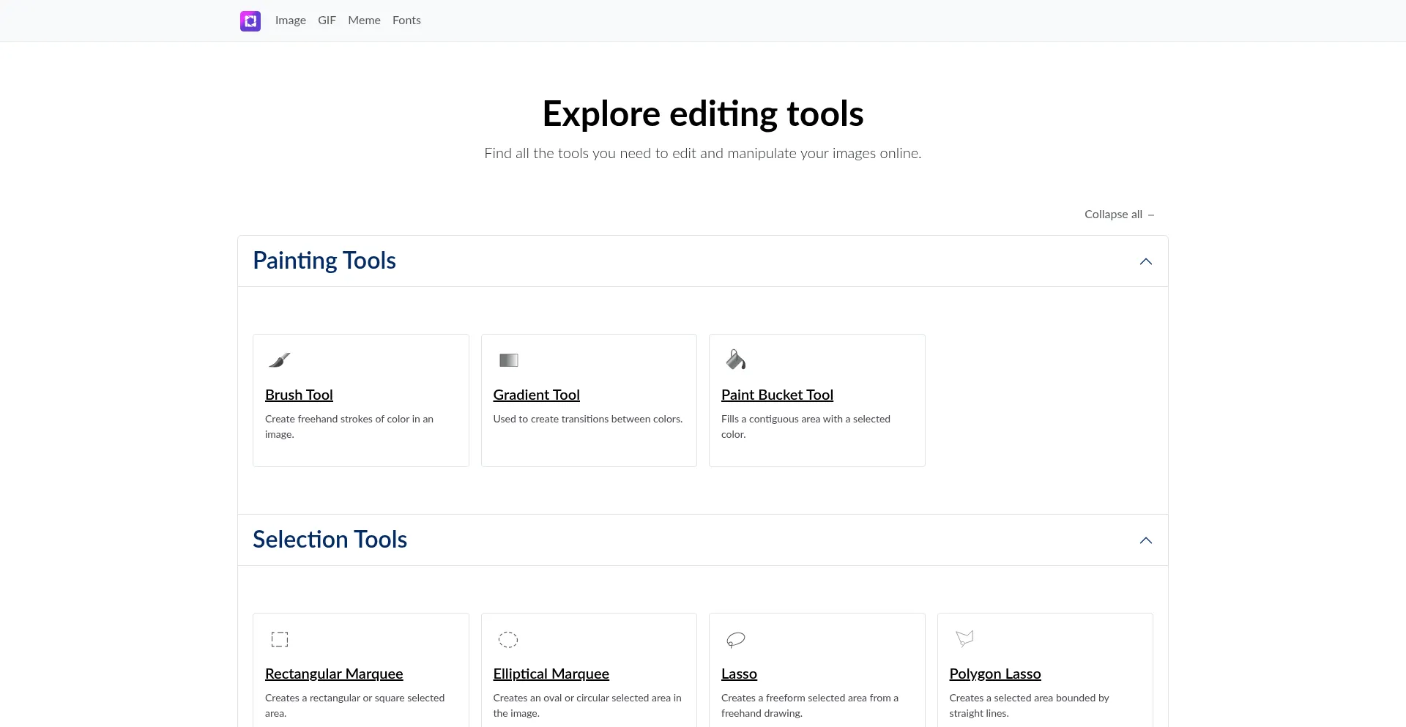
Task: Click the Brush Tool paintbrush icon
Action: coord(280,359)
